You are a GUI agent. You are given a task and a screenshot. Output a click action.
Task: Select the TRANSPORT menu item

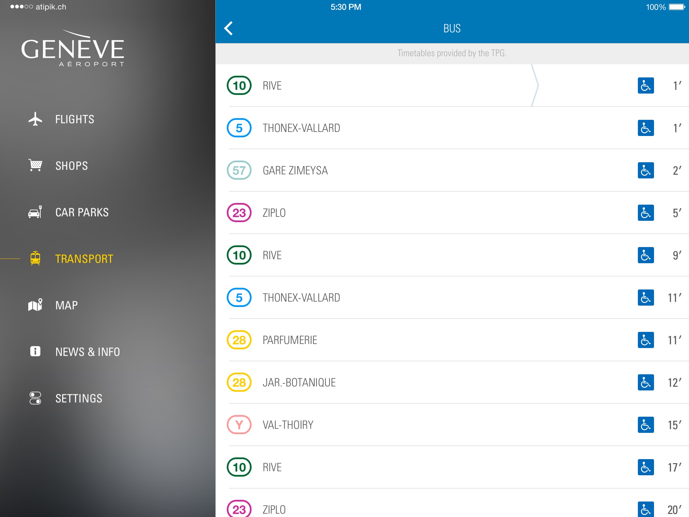(x=85, y=258)
